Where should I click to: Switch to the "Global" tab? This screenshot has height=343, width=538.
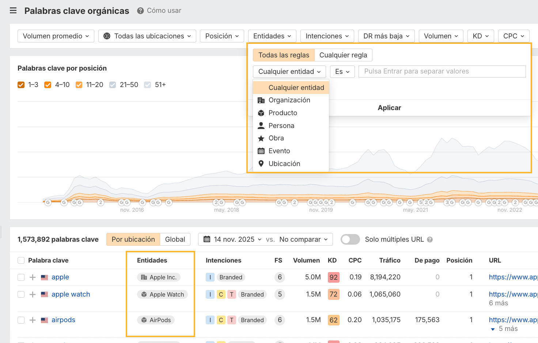tap(175, 239)
